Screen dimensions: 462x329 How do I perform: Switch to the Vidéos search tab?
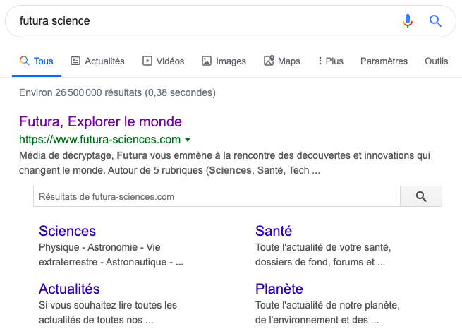click(164, 61)
